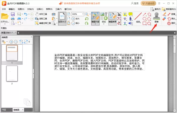Select the Arrow drawing tool

click(144, 14)
